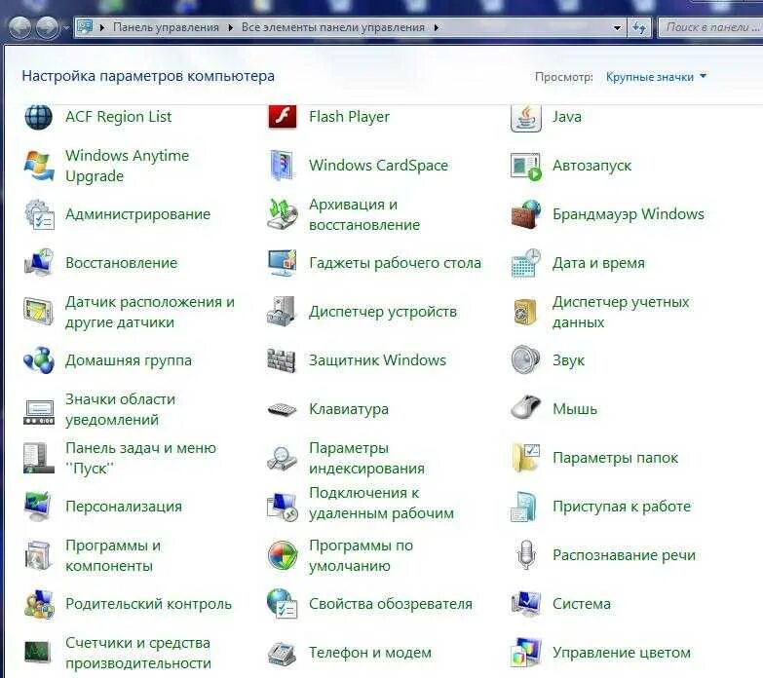Click the Архивация и восстановление icon

(x=283, y=214)
